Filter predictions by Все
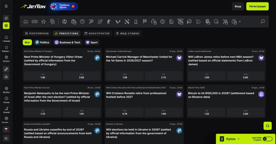The height and width of the screenshot is (144, 276). (27, 42)
